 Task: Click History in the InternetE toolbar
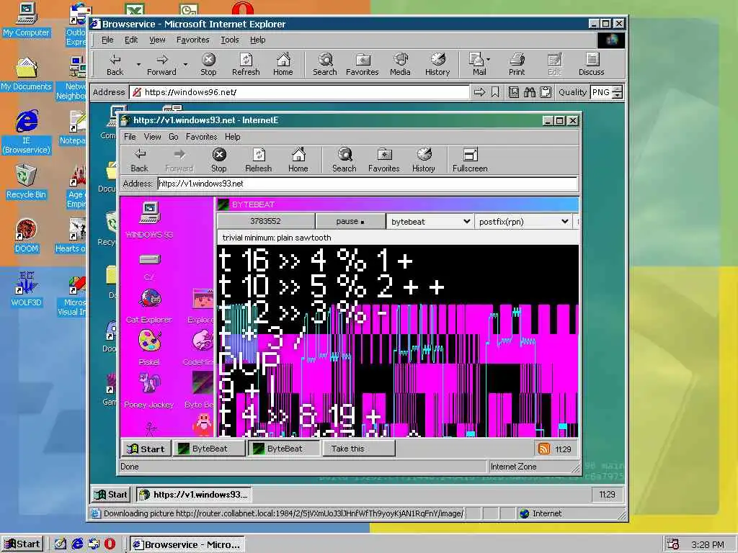point(424,161)
